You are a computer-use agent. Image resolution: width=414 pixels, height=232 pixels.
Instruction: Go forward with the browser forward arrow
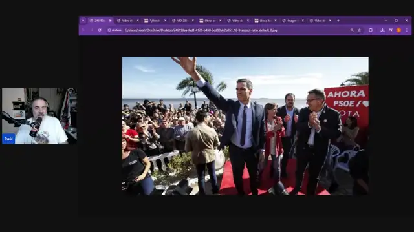pos(92,30)
